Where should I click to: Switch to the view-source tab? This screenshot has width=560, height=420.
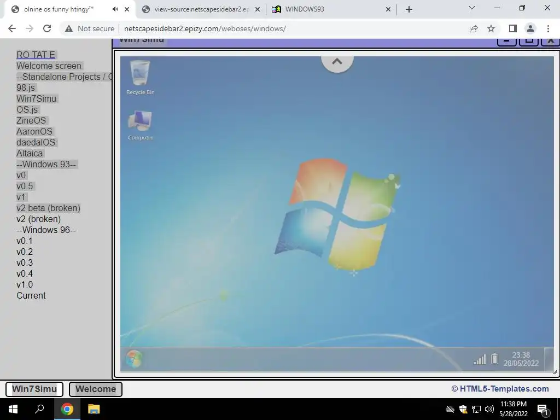pyautogui.click(x=201, y=9)
